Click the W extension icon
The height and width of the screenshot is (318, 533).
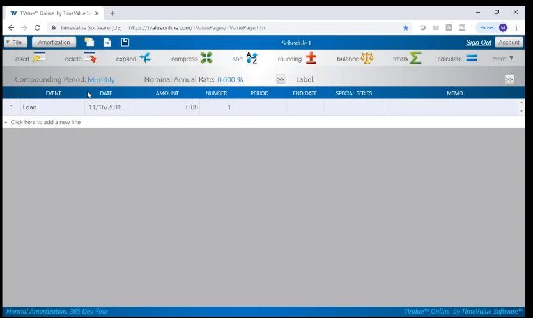462,27
